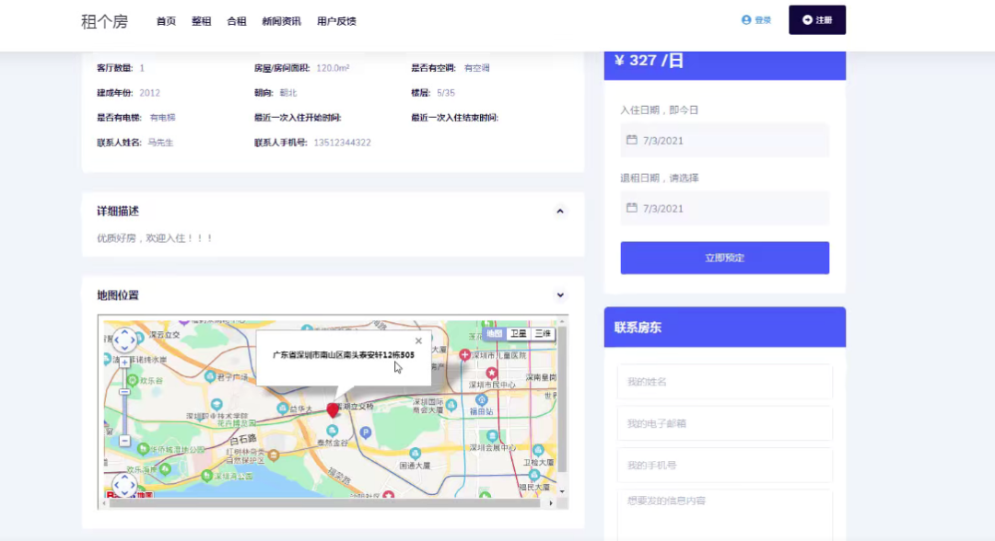Select the map pan compass control
Image resolution: width=995 pixels, height=541 pixels.
point(124,341)
